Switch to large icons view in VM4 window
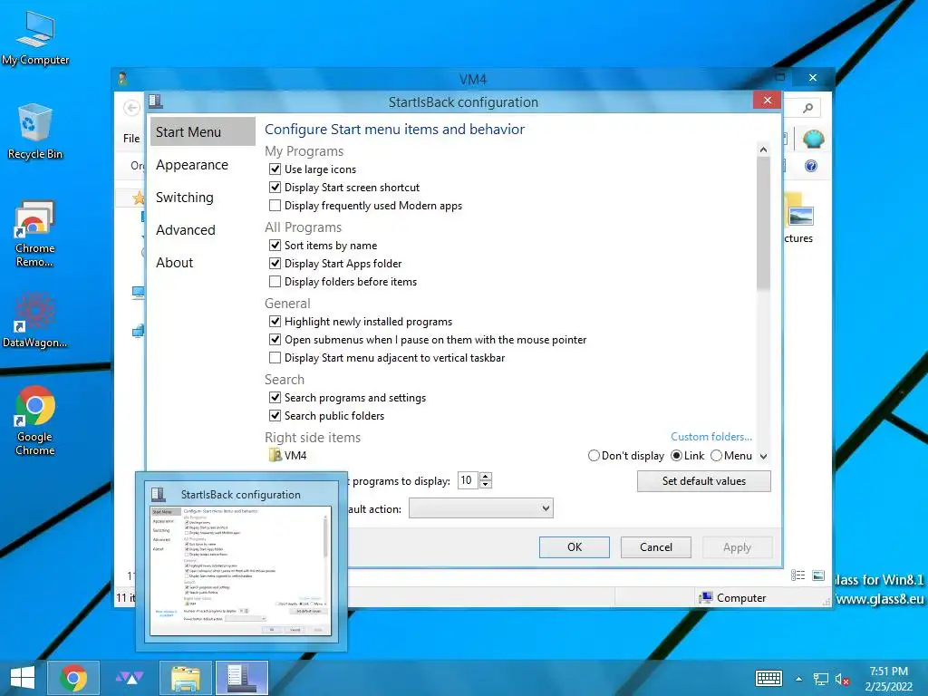928x696 pixels. (x=818, y=575)
